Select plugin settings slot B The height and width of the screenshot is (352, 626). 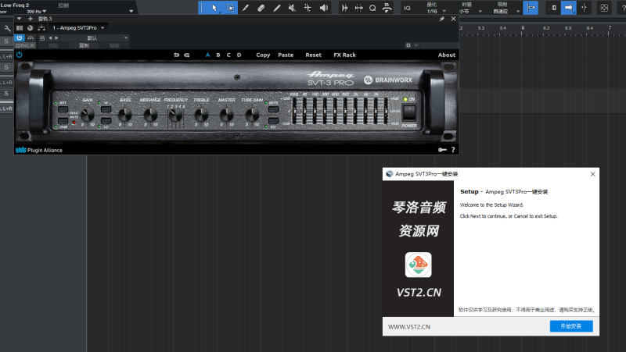[218, 55]
